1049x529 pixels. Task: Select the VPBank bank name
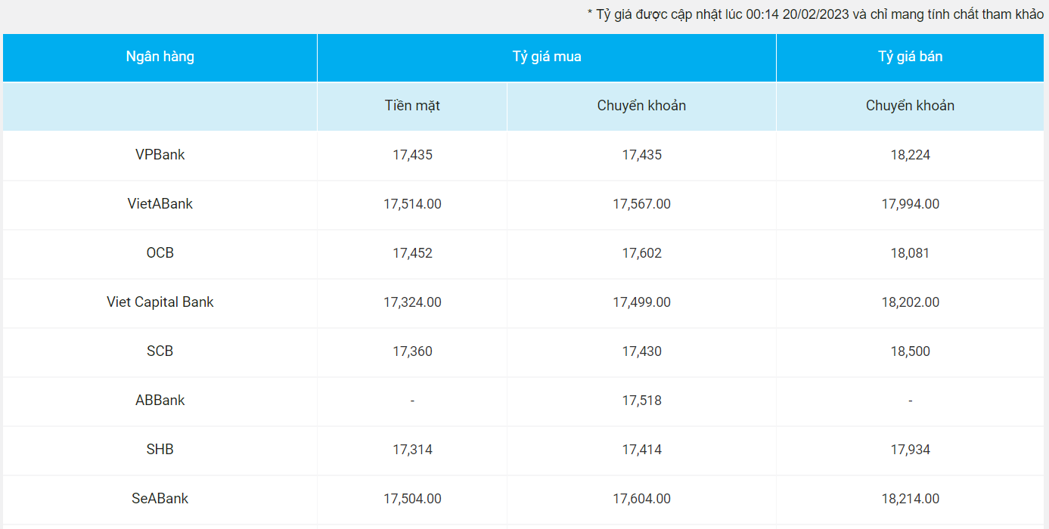[160, 155]
